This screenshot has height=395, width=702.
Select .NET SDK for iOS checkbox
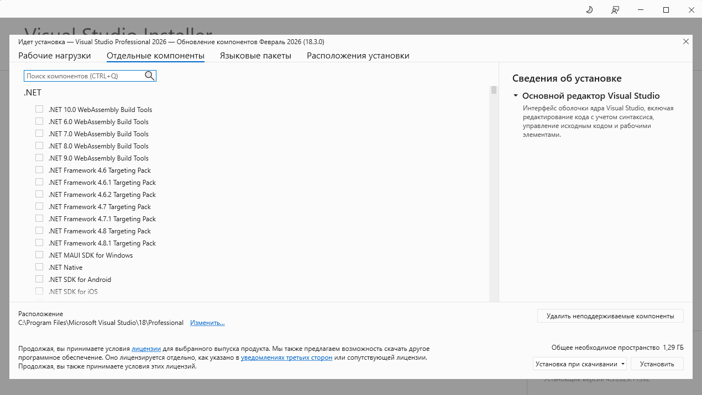coord(39,291)
